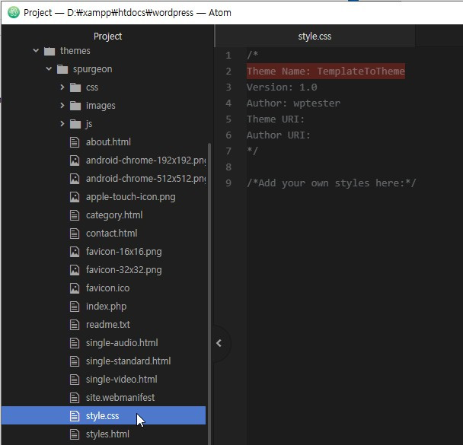Click the single-video.html file icon
The width and height of the screenshot is (463, 445).
(75, 380)
